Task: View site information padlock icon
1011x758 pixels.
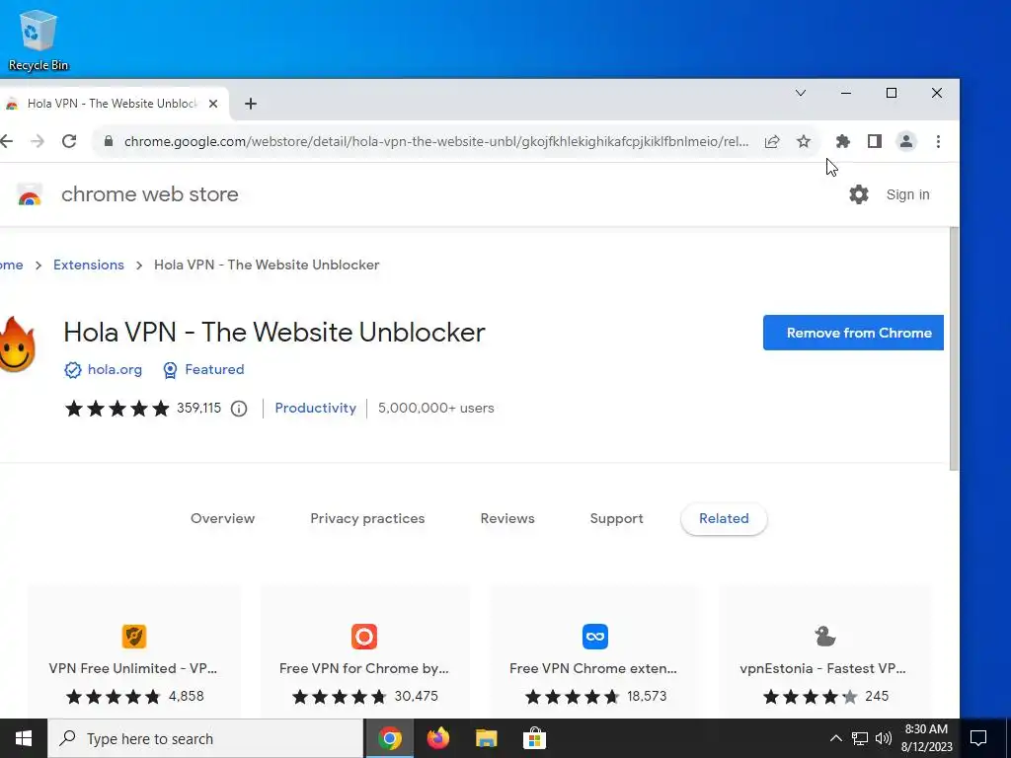Action: coord(109,141)
